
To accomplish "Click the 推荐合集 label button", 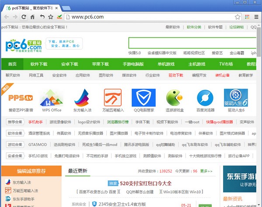I will tap(15, 122).
